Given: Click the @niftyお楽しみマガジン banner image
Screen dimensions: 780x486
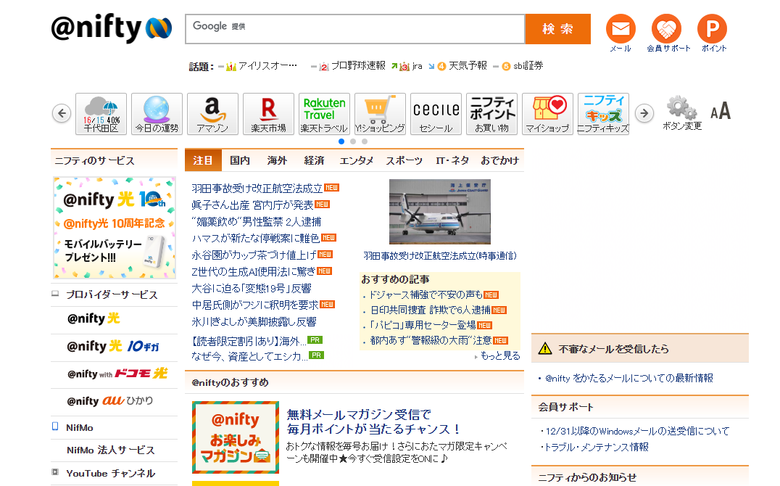Looking at the screenshot, I should tap(236, 437).
